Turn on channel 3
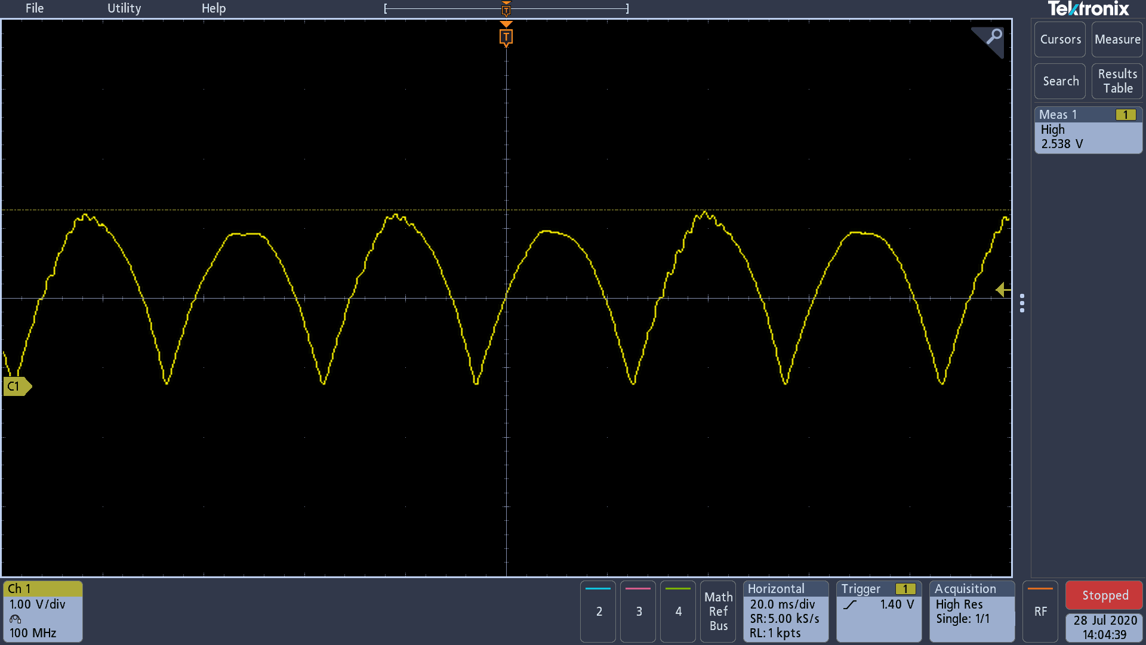This screenshot has height=645, width=1146. 639,611
